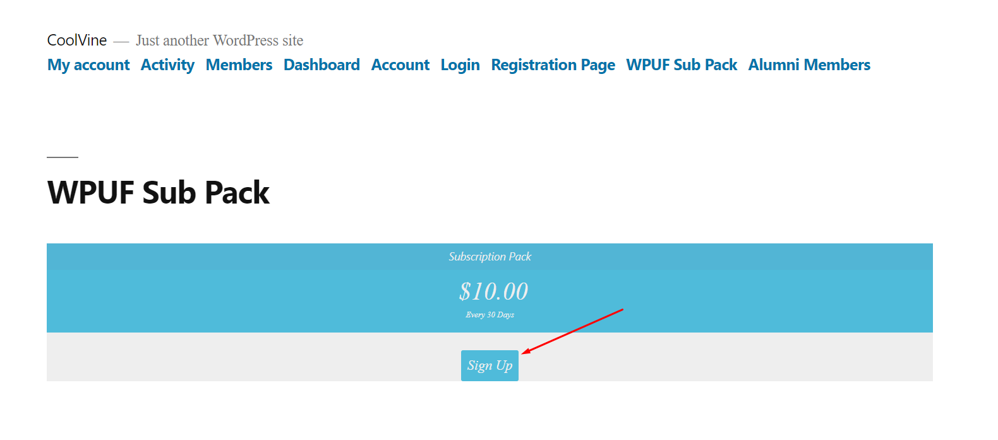Go to the Dashboard
998x440 pixels.
pos(322,64)
